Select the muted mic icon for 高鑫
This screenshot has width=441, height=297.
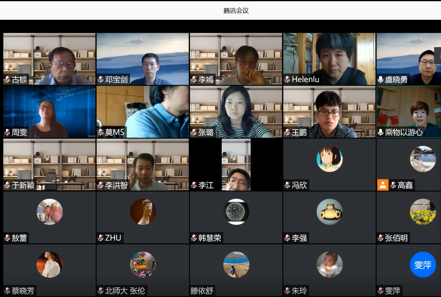(393, 185)
